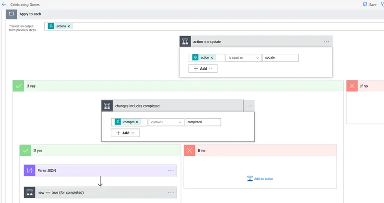Remove the action token from condition
Viewport: 384px width, 203px height.
click(212, 58)
